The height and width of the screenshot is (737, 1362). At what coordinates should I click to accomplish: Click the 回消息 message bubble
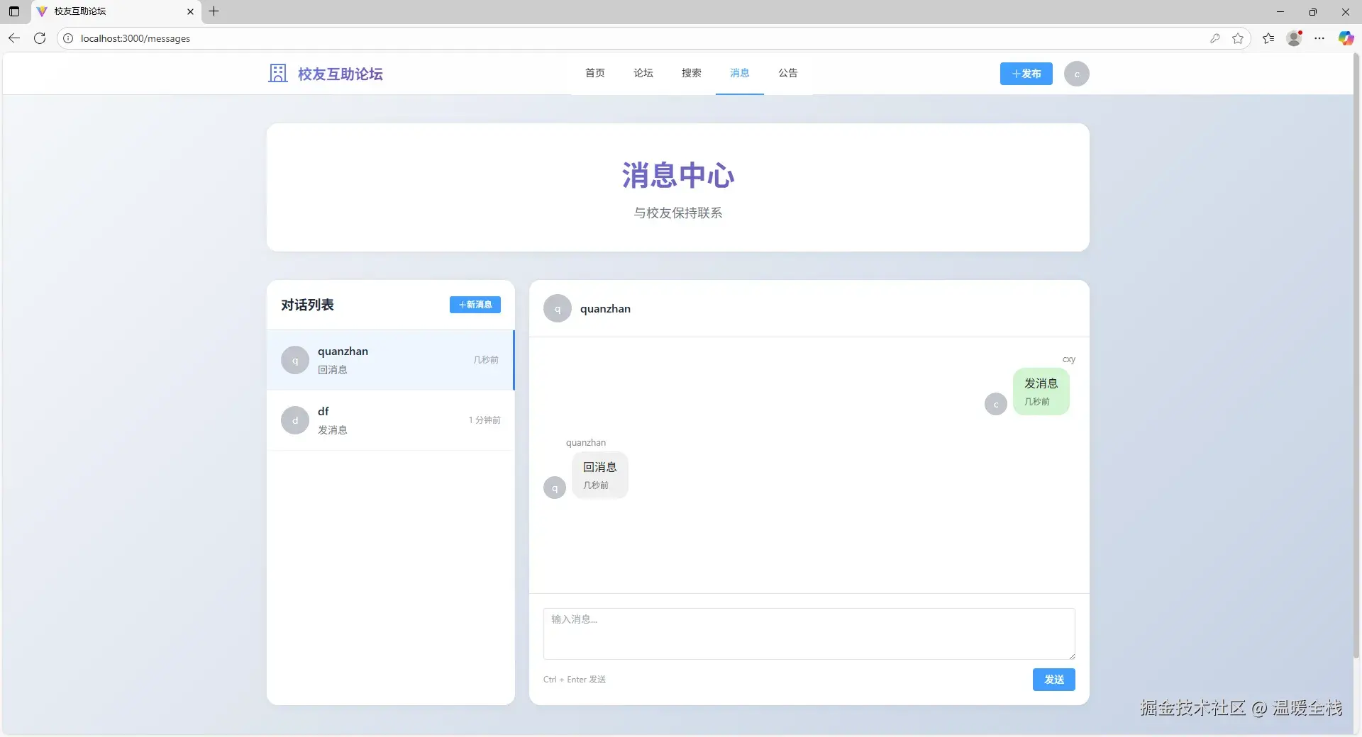pyautogui.click(x=600, y=475)
